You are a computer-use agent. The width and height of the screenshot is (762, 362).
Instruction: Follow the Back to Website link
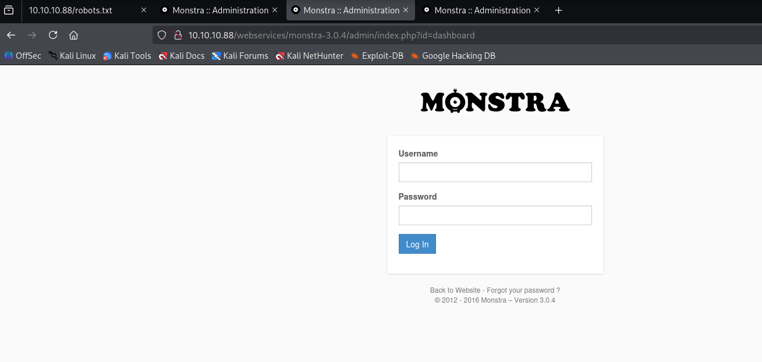point(455,290)
